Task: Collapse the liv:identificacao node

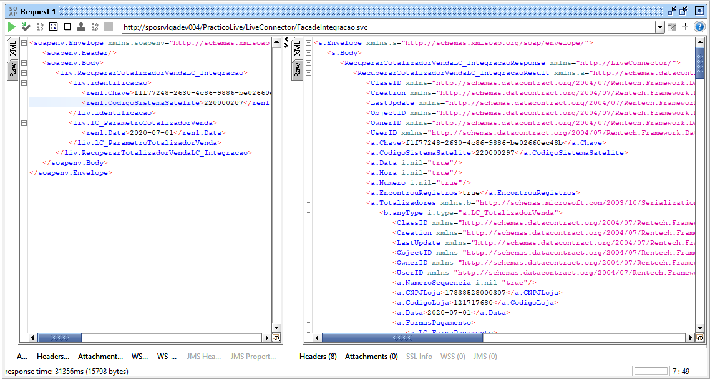Action: coord(24,83)
